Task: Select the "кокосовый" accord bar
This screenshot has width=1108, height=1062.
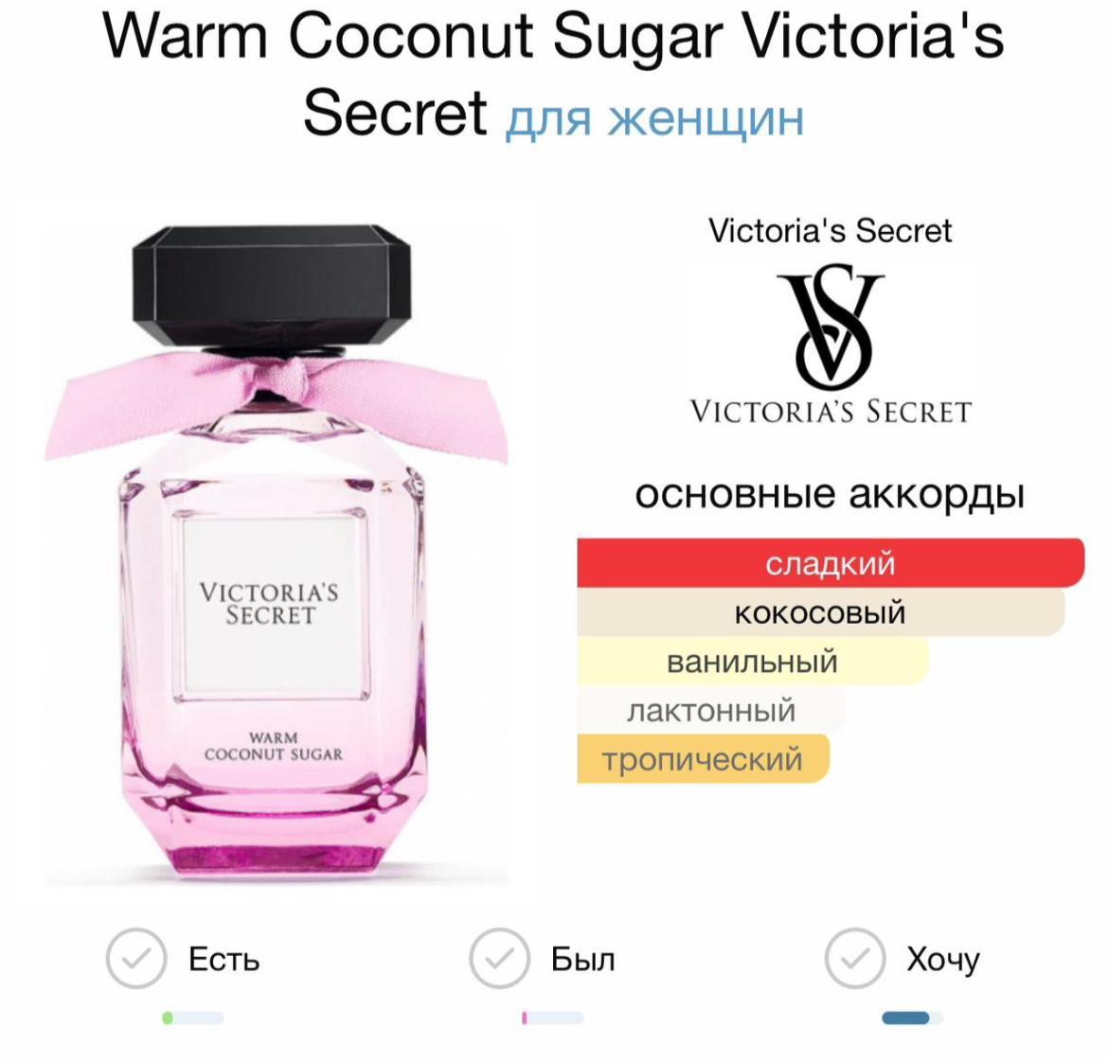Action: click(x=820, y=612)
